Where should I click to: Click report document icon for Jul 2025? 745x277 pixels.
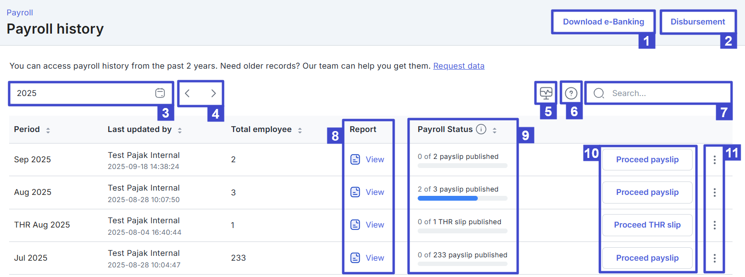click(355, 258)
